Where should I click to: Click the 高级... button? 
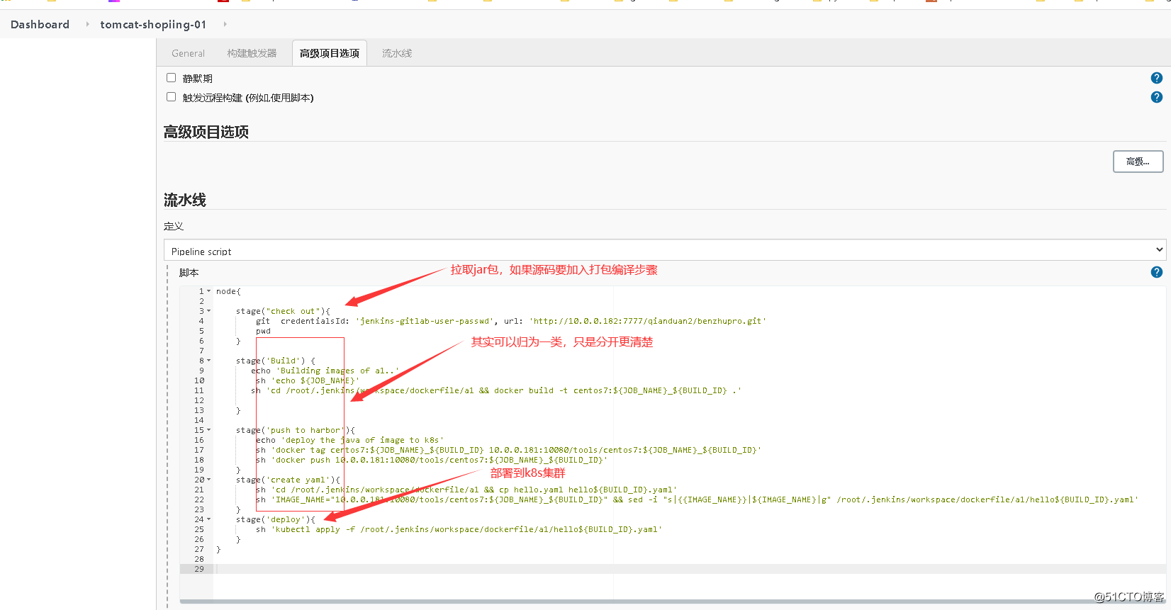click(1138, 162)
